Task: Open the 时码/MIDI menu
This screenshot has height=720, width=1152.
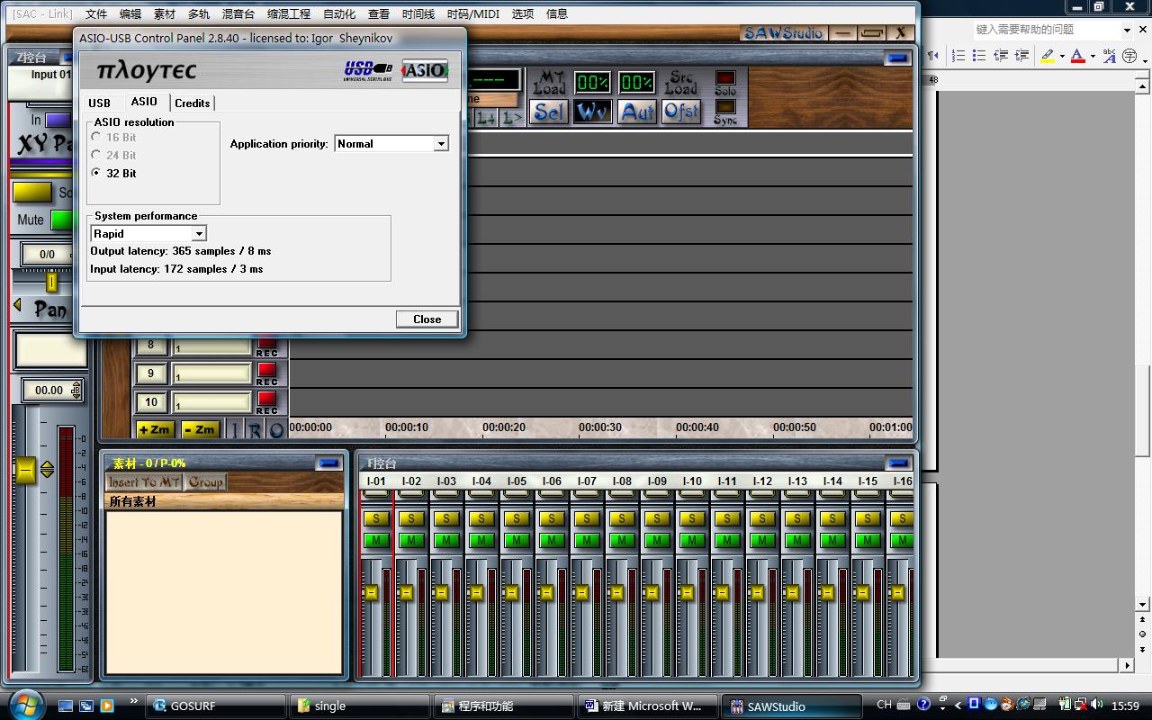Action: coord(473,13)
